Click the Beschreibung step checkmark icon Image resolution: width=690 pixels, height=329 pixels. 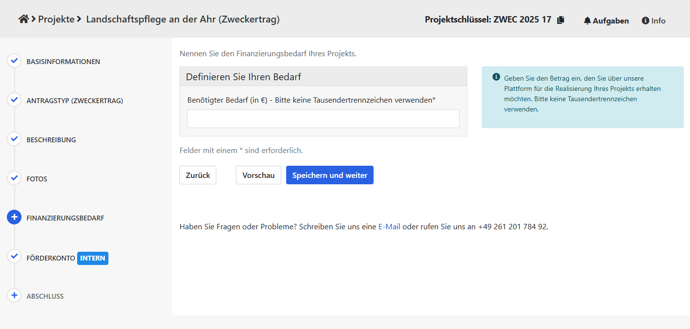14,139
